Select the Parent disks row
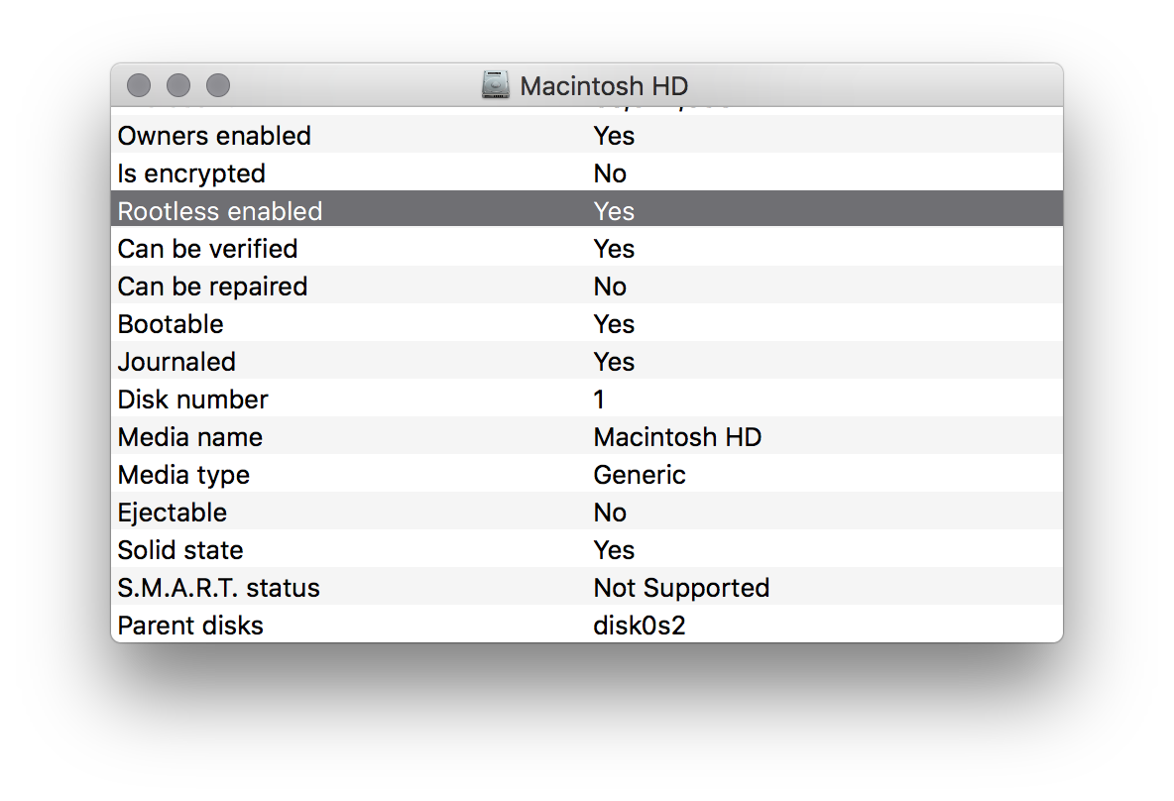This screenshot has height=801, width=1174. (587, 625)
